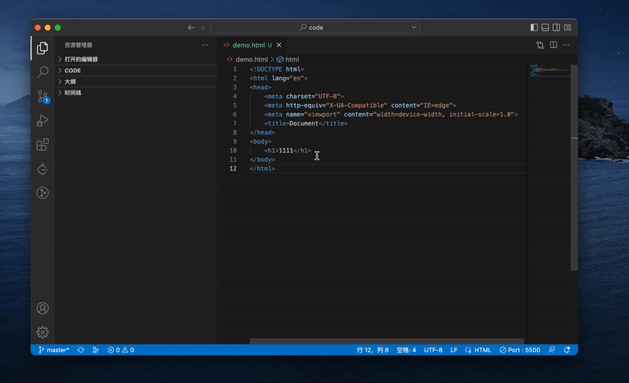
Task: Click the split editor right icon
Action: [x=554, y=46]
